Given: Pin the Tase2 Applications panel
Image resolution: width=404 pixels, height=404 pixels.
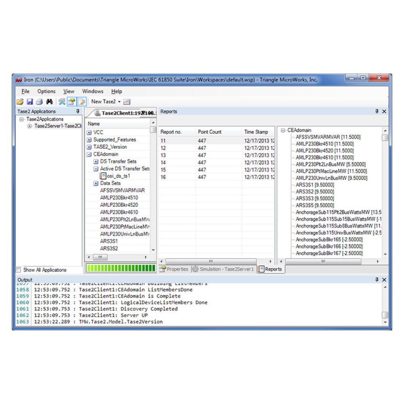Looking at the screenshot, I should pyautogui.click(x=78, y=112).
